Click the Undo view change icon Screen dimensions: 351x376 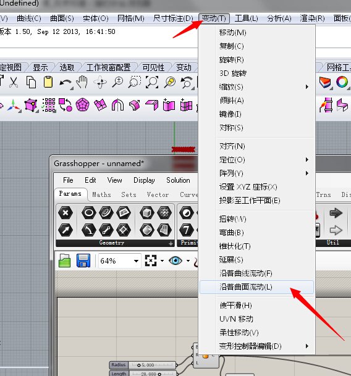pyautogui.click(x=187, y=83)
